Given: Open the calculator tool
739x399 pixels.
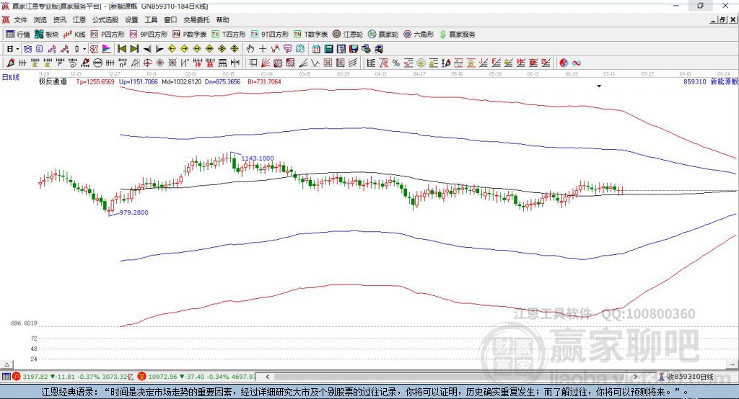Looking at the screenshot, I should (328, 49).
